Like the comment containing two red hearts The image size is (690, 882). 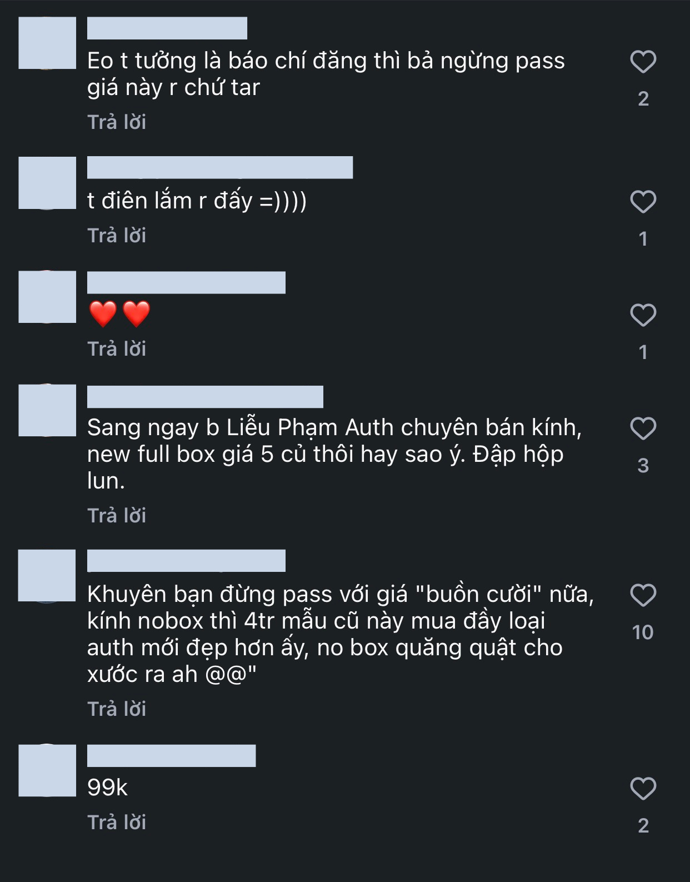(x=644, y=314)
